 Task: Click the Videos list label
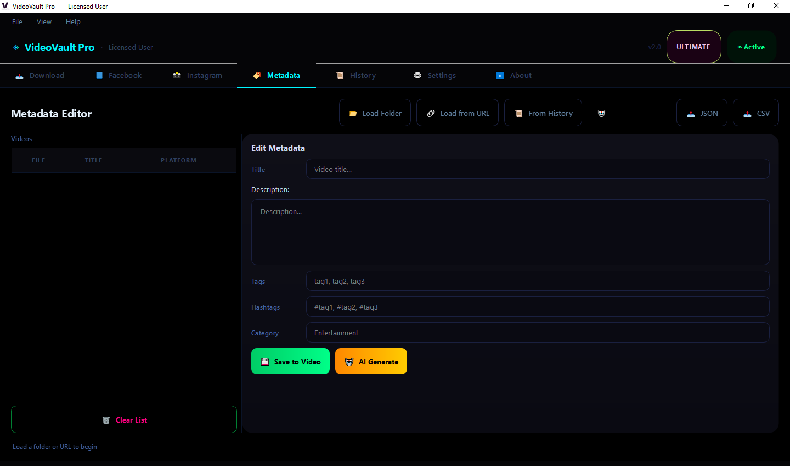(x=21, y=139)
